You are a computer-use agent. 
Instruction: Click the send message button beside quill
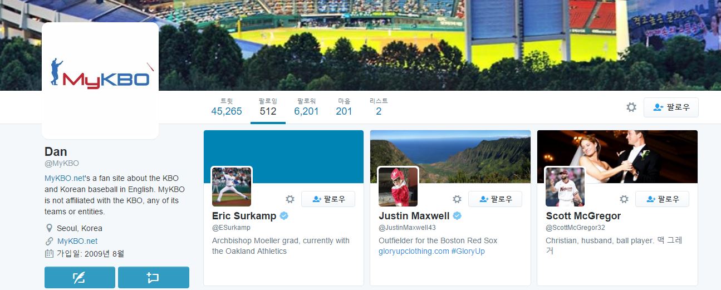[154, 277]
